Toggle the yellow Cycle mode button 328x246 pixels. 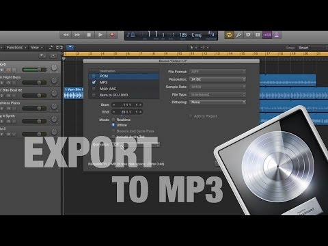click(x=229, y=35)
